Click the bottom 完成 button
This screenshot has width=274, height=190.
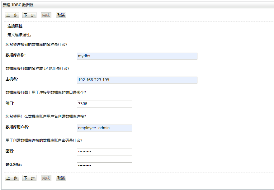[x=46, y=178]
